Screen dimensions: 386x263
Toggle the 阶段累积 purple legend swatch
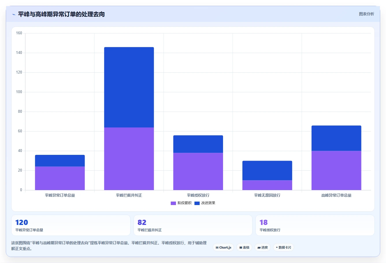pyautogui.click(x=173, y=203)
